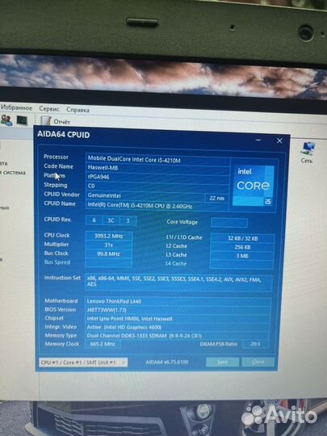The image size is (327, 436).
Task: Click the Отчёт report page icon
Action: click(x=45, y=121)
